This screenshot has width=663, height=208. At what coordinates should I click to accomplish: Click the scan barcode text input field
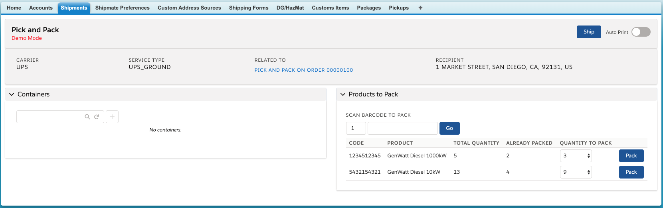click(403, 128)
